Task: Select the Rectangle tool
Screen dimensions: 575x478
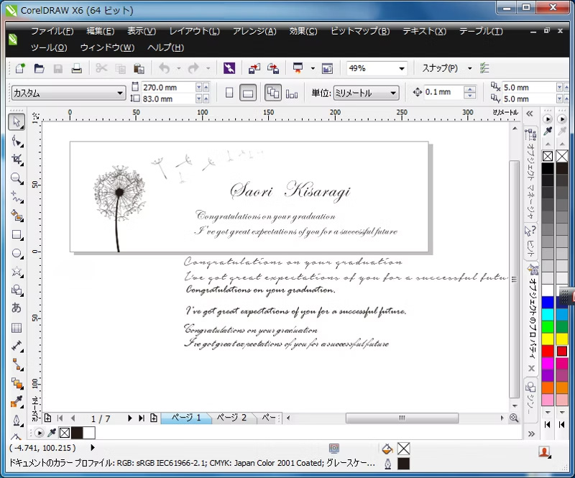Action: click(17, 234)
